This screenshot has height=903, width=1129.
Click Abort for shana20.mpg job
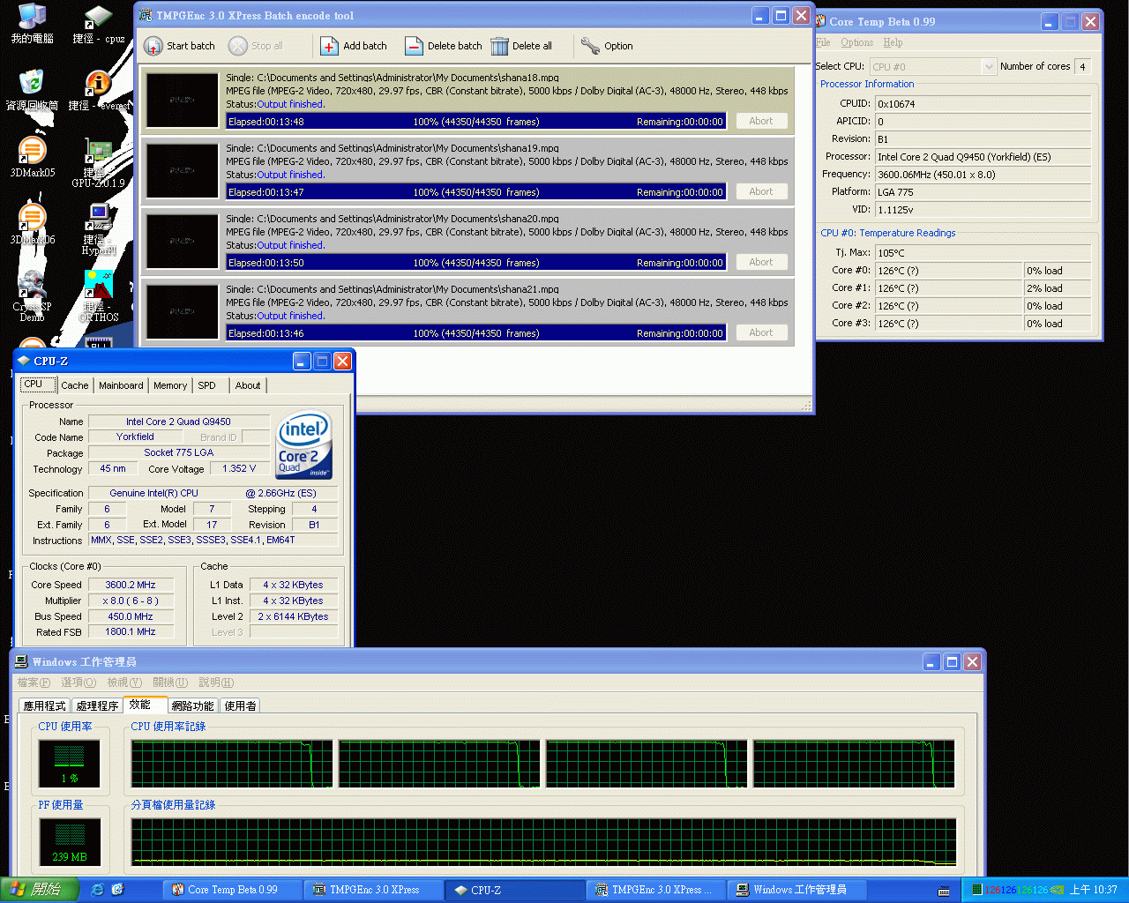(x=761, y=262)
